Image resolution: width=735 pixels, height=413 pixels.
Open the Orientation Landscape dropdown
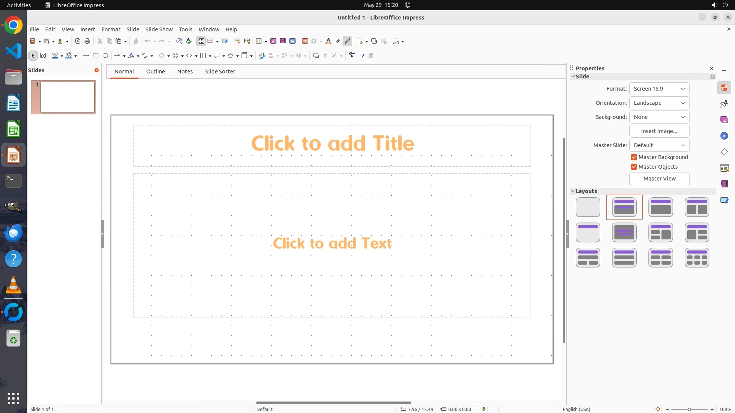click(659, 103)
